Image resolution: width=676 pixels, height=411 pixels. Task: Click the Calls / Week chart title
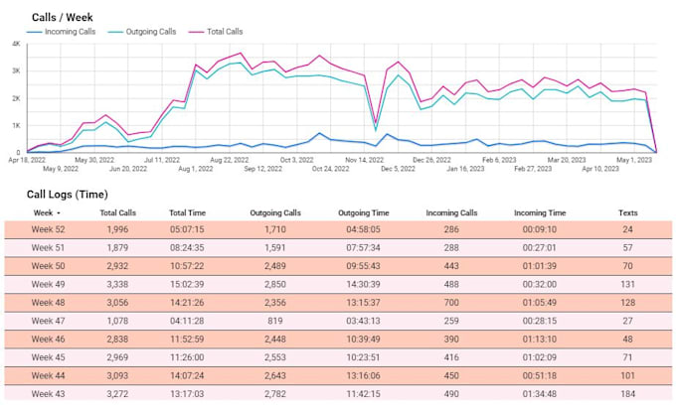[x=63, y=17]
